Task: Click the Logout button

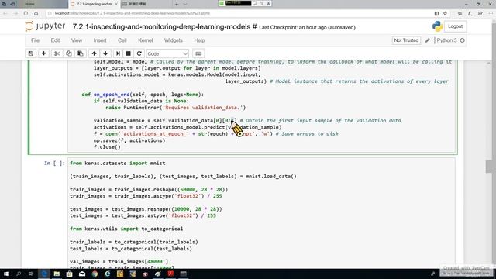Action: tap(455, 26)
